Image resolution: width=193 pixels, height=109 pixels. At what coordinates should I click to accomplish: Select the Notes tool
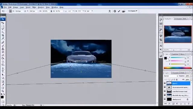[x=3, y=81]
